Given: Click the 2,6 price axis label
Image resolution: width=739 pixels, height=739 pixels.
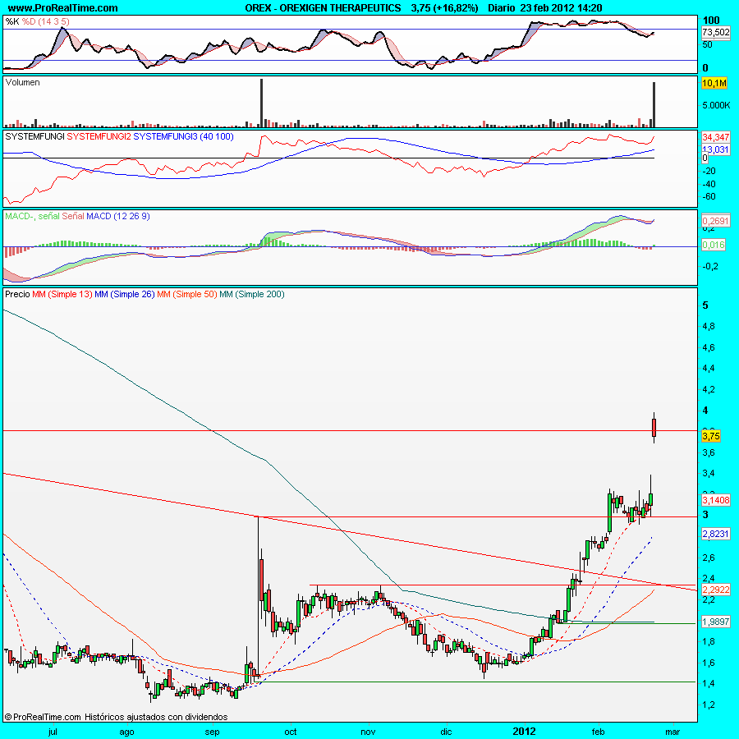Looking at the screenshot, I should [x=709, y=558].
